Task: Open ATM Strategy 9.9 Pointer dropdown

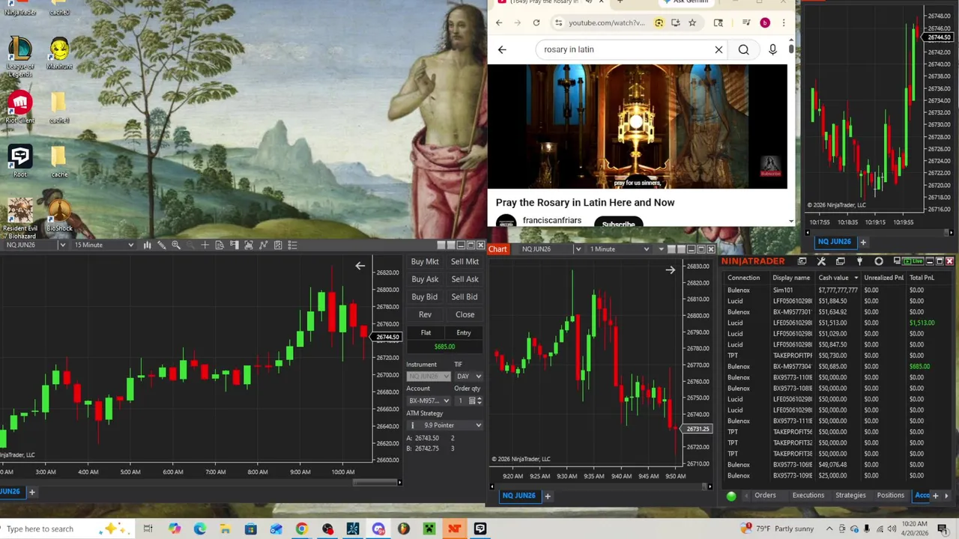Action: point(444,425)
